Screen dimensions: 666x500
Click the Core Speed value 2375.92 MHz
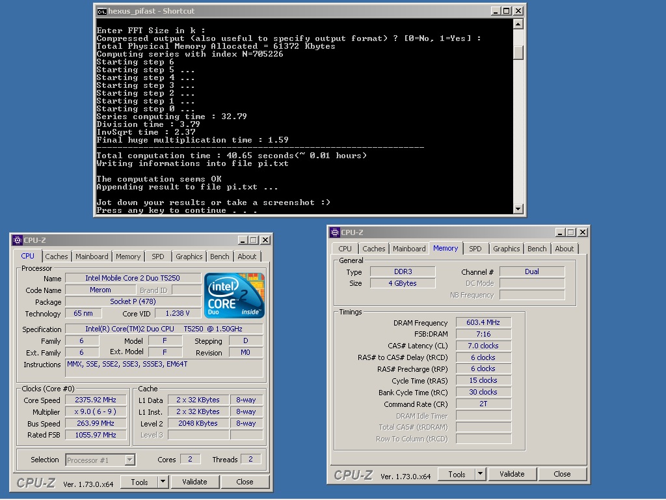point(96,400)
